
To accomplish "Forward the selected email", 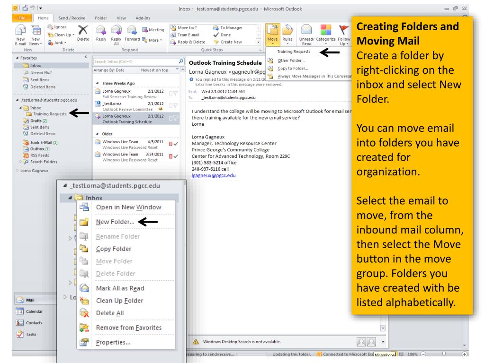I will 132,34.
